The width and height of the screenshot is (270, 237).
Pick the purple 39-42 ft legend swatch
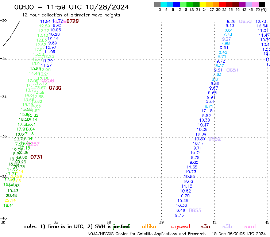point(242,4)
